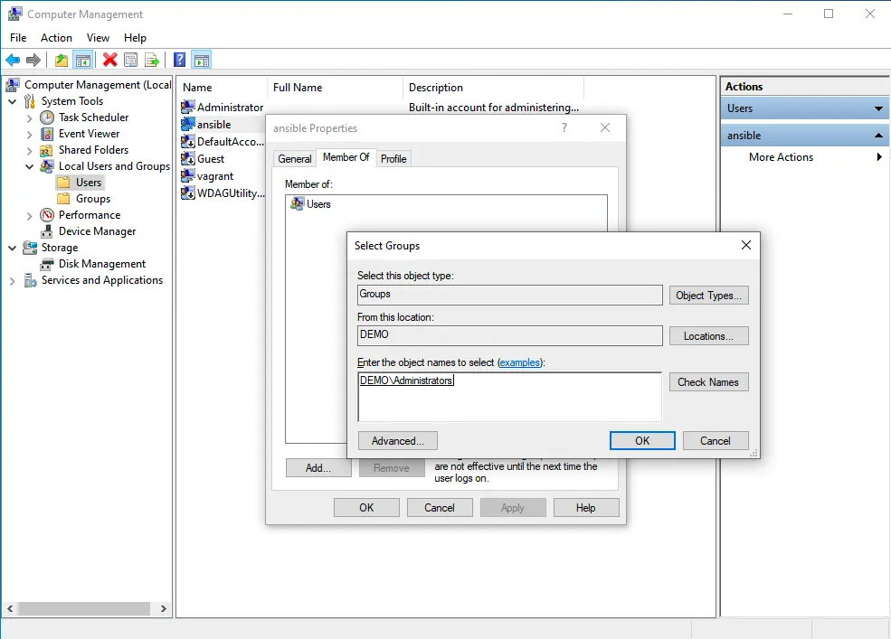Click the Disk Management icon
The width and height of the screenshot is (891, 639).
[47, 264]
